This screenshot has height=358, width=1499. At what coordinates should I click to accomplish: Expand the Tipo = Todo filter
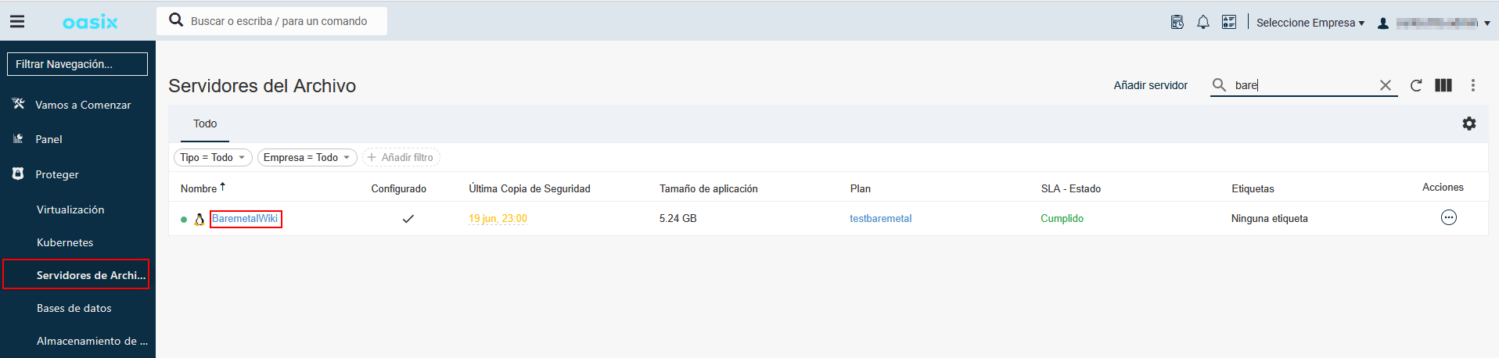pos(213,158)
